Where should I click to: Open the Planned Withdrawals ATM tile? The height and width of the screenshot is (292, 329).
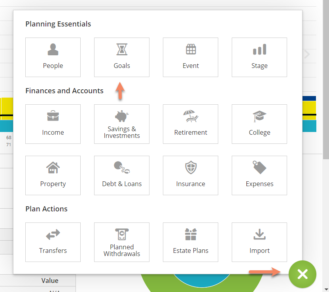tap(121, 242)
